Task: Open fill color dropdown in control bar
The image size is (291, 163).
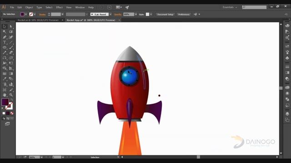Action: tap(26, 14)
